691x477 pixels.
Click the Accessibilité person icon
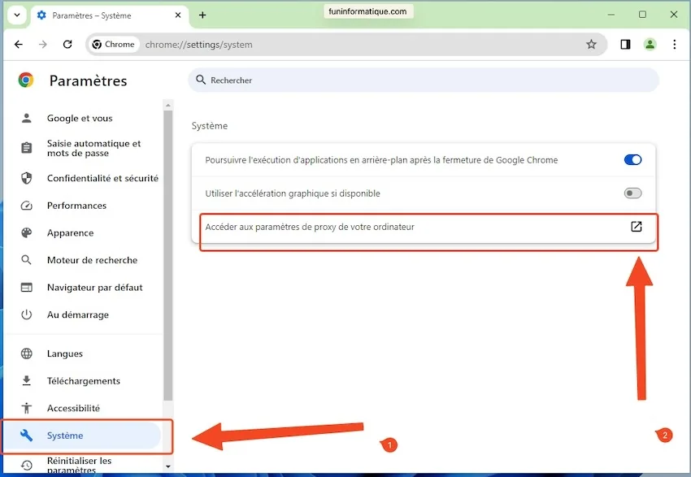point(27,408)
